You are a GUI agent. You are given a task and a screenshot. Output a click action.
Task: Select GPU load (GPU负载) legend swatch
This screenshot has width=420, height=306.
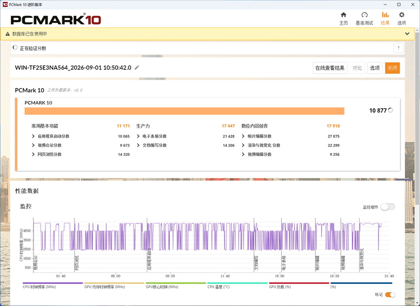click(x=299, y=283)
